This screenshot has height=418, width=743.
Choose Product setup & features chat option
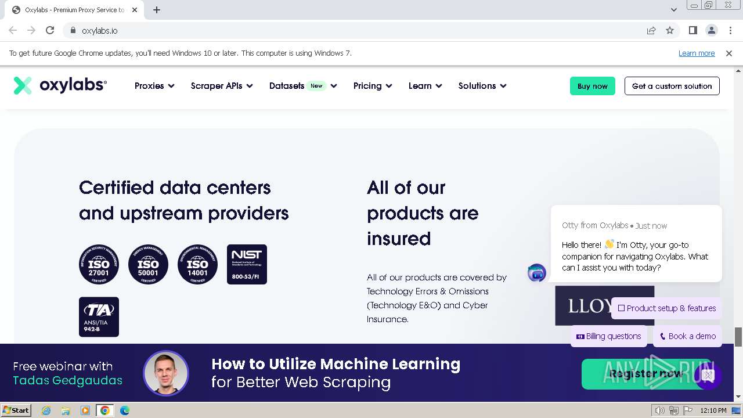667,308
